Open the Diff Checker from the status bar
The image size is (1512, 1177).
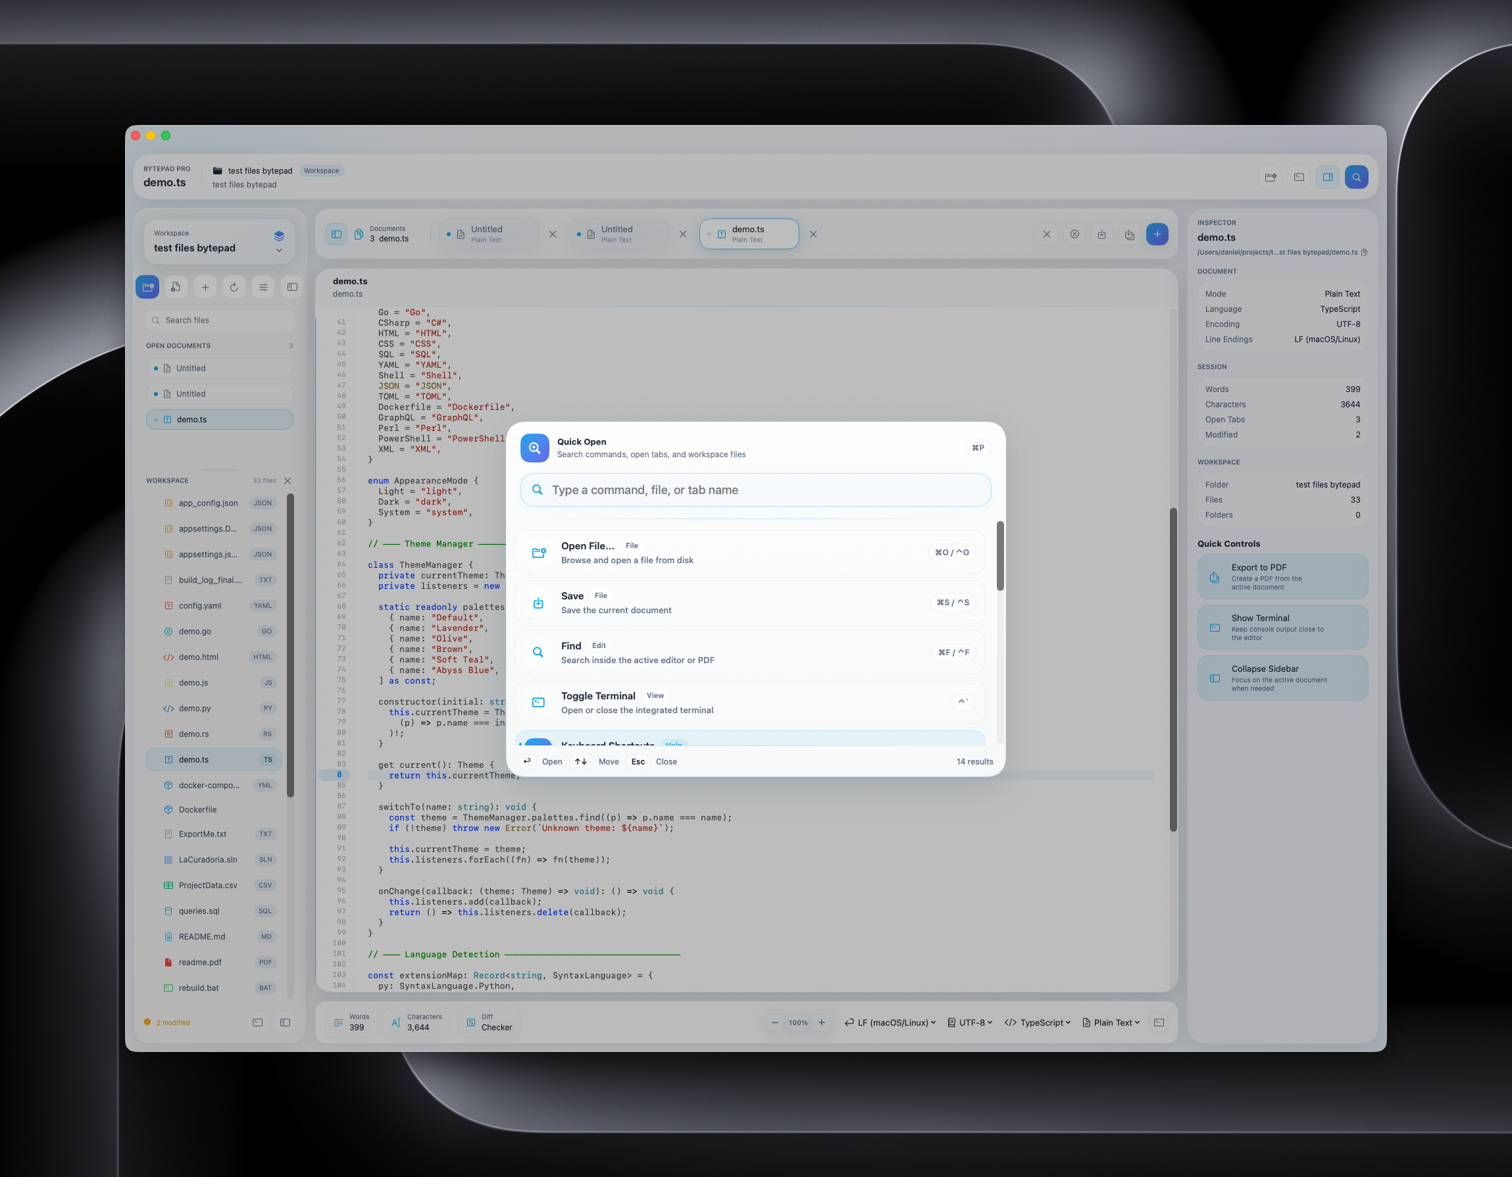click(489, 1022)
